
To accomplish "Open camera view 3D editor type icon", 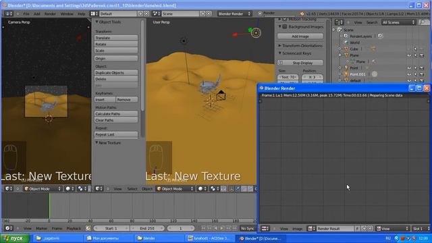I will tap(9, 189).
